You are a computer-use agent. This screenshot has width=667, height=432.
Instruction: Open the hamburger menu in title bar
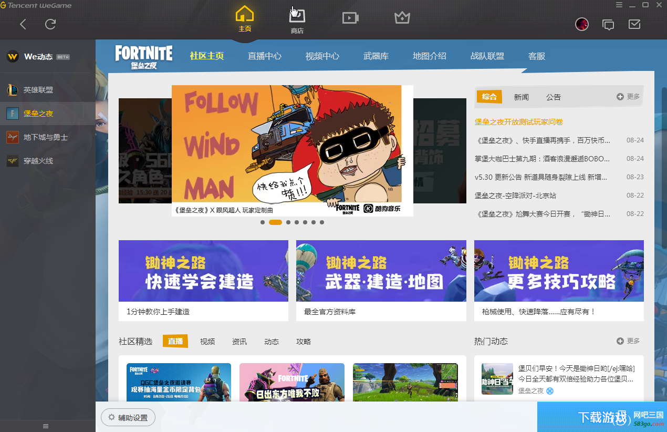click(x=619, y=5)
